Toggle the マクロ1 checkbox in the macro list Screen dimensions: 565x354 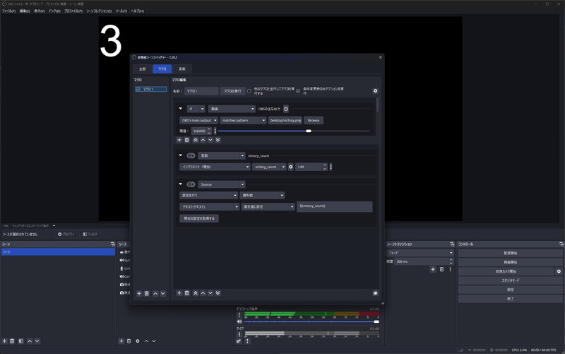point(138,89)
